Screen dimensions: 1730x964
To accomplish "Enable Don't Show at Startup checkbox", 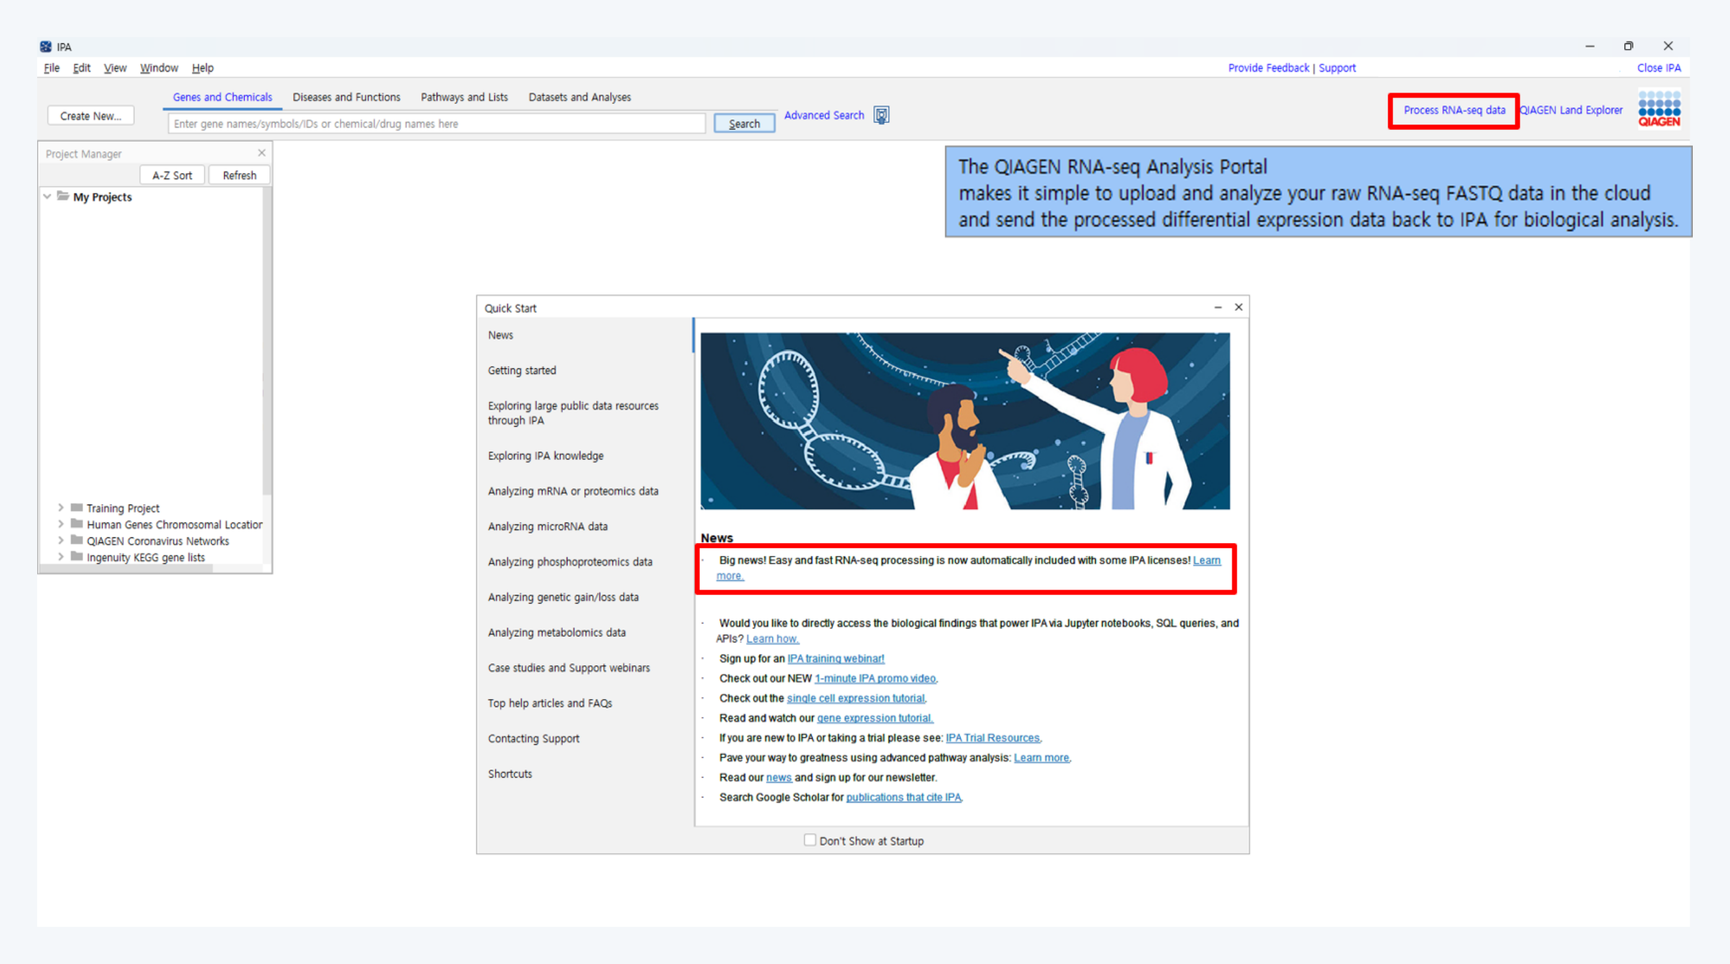I will 810,840.
